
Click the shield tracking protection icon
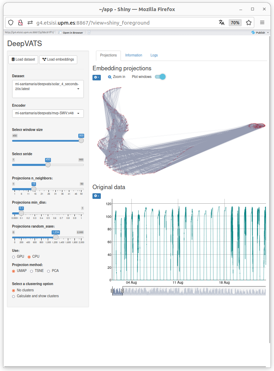pyautogui.click(x=11, y=23)
